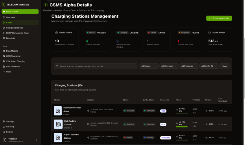Click the APIs reference document icon
The width and height of the screenshot is (245, 145).
(4, 66)
